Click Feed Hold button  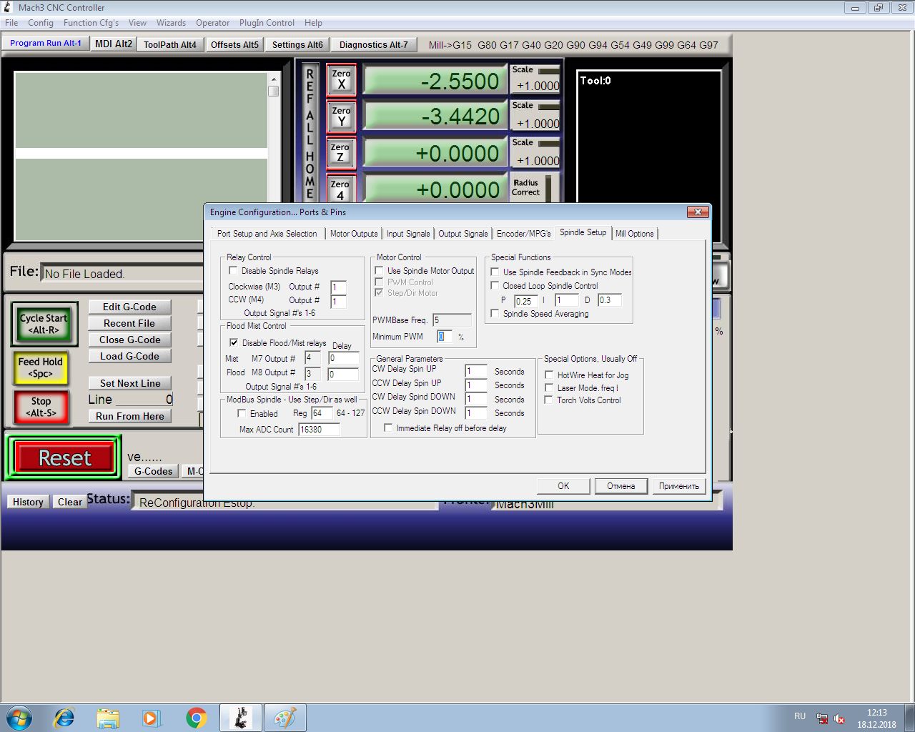[41, 367]
